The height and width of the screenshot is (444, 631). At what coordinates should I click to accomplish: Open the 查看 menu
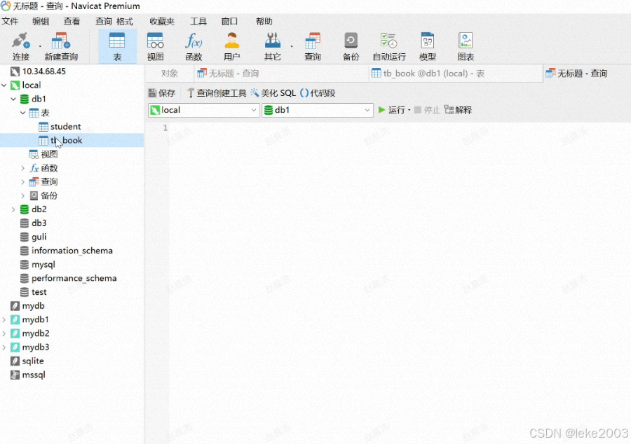72,21
